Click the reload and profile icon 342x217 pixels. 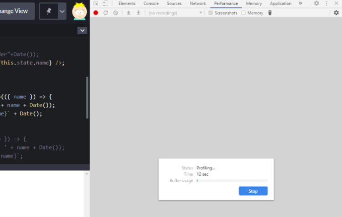tap(106, 13)
